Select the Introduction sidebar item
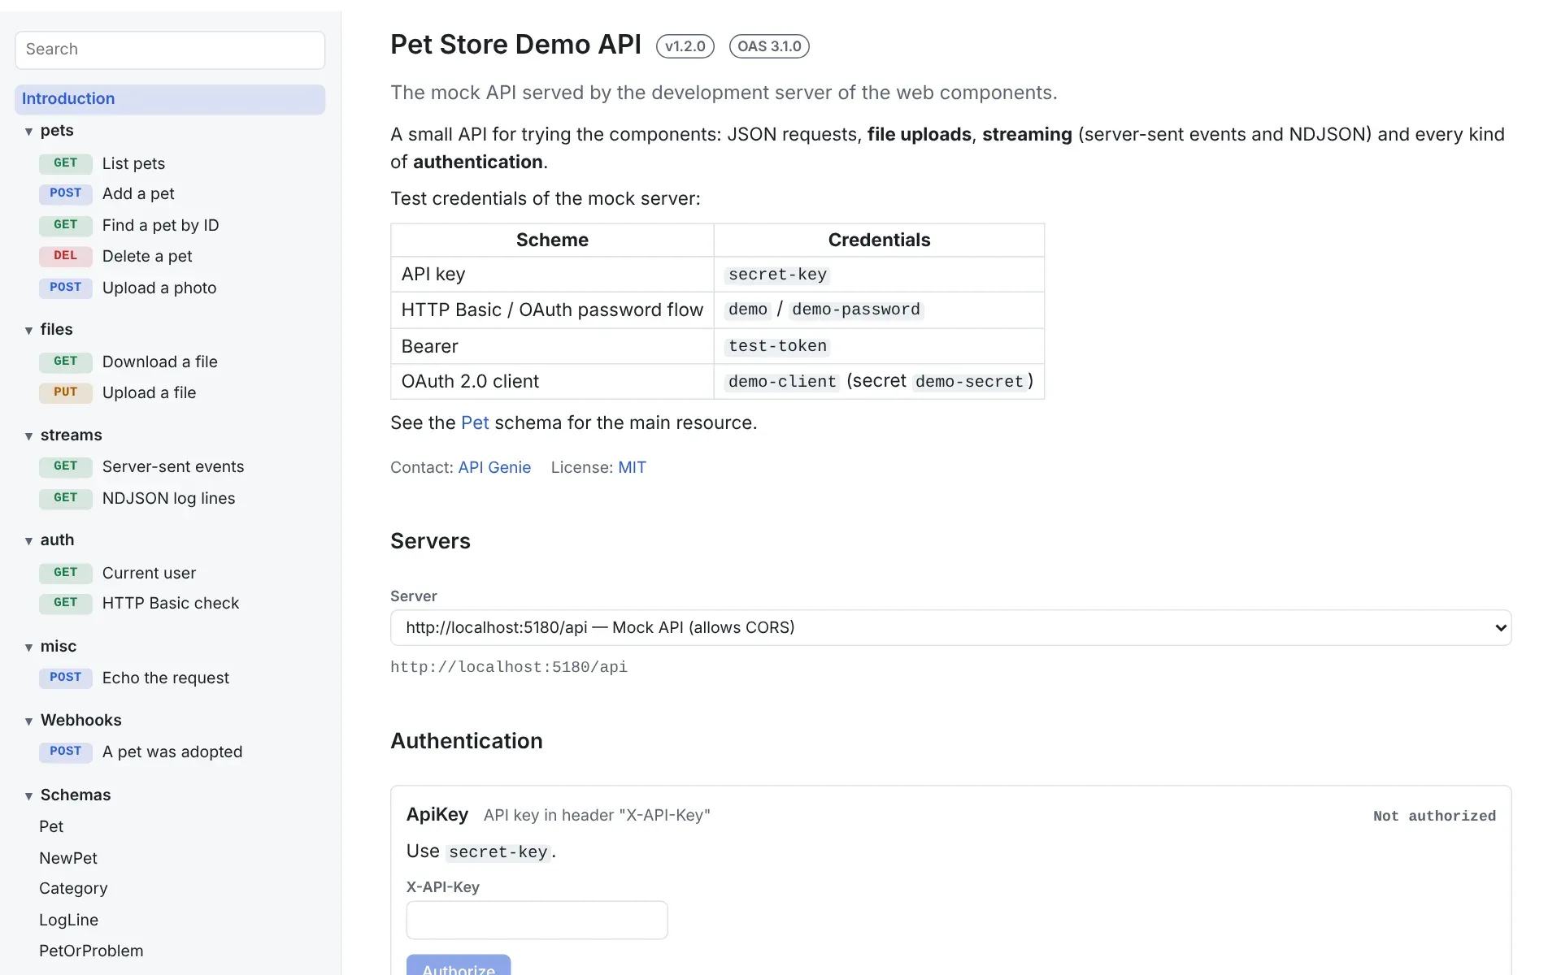The width and height of the screenshot is (1561, 975). tap(170, 99)
